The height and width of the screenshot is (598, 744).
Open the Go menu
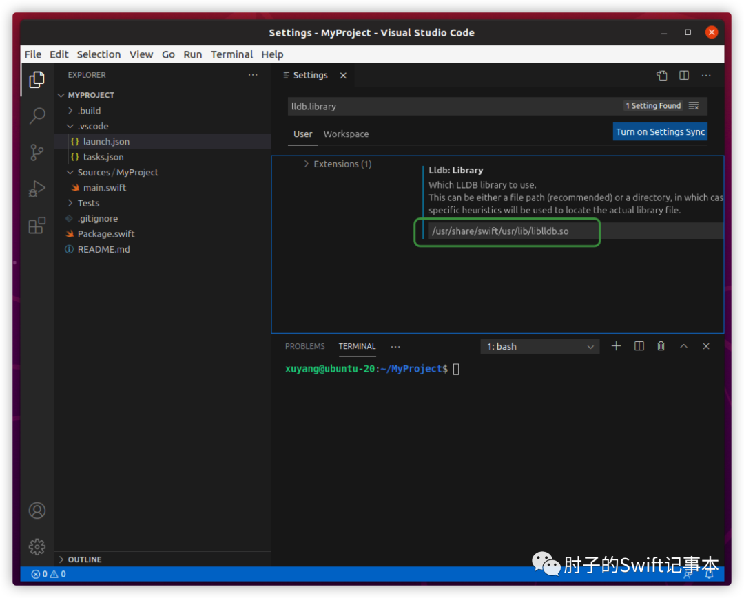coord(168,54)
